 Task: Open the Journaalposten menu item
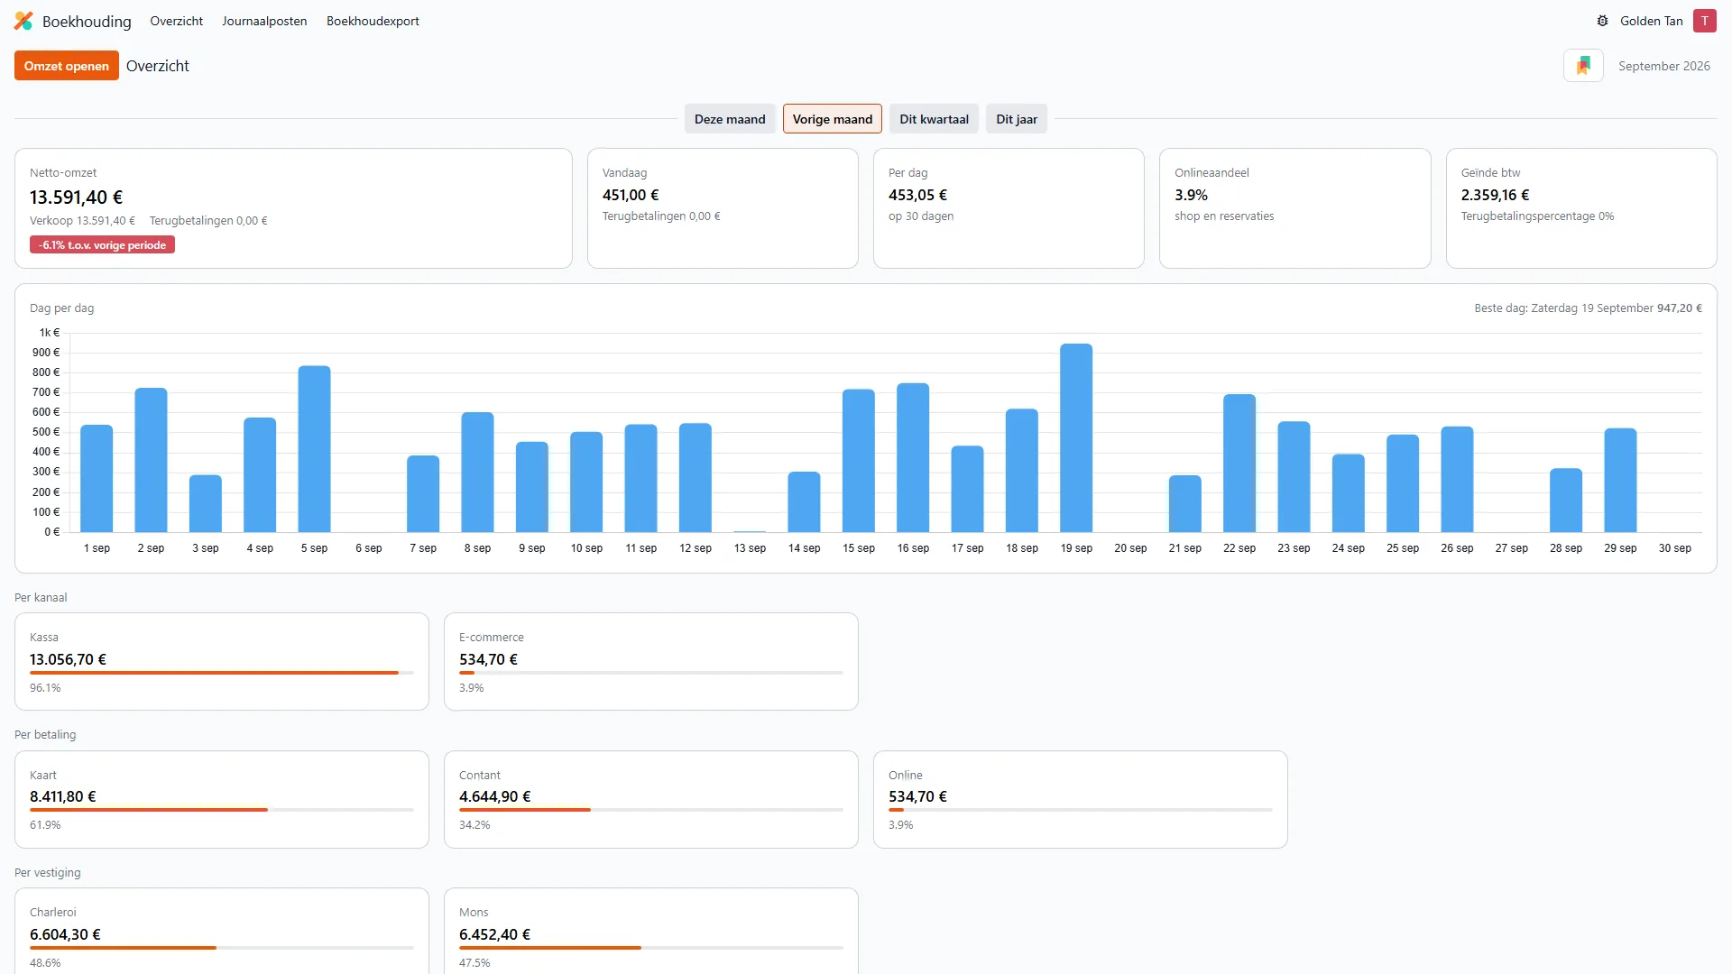click(x=264, y=21)
